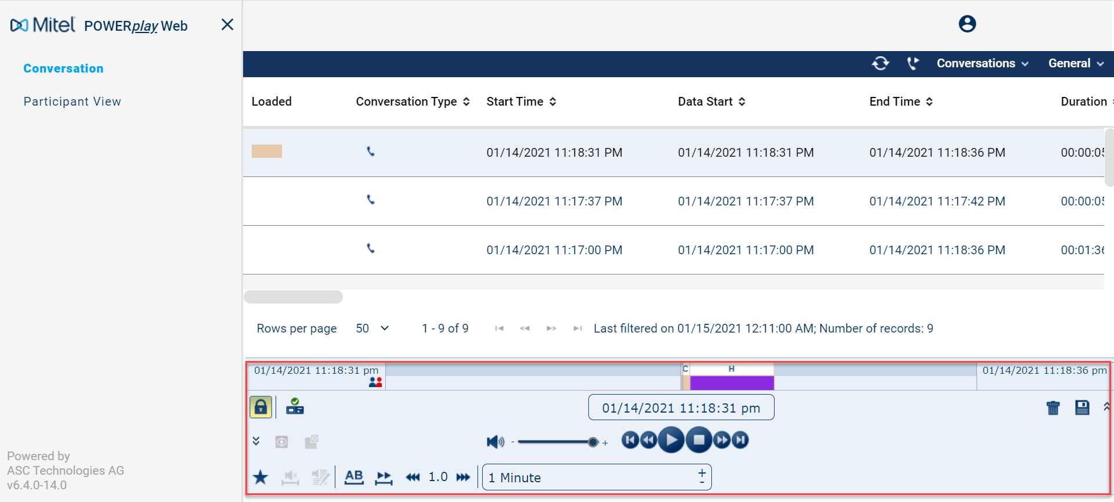Open the rows per page dropdown
The image size is (1114, 502).
tap(372, 328)
